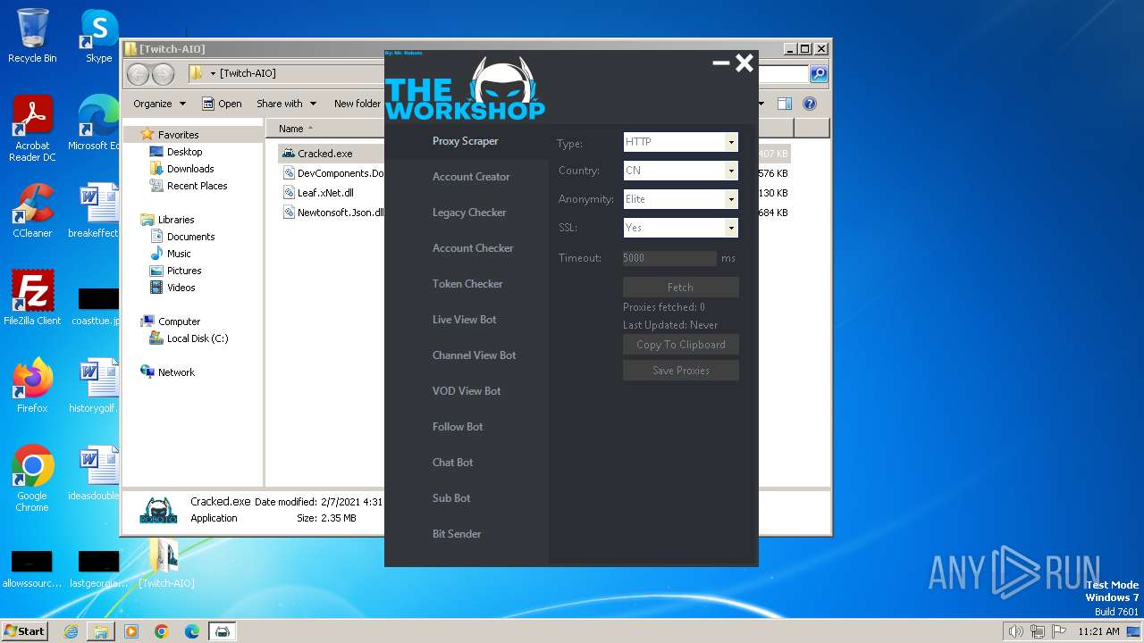Go to Chat Bot
The width and height of the screenshot is (1144, 643).
tap(453, 463)
